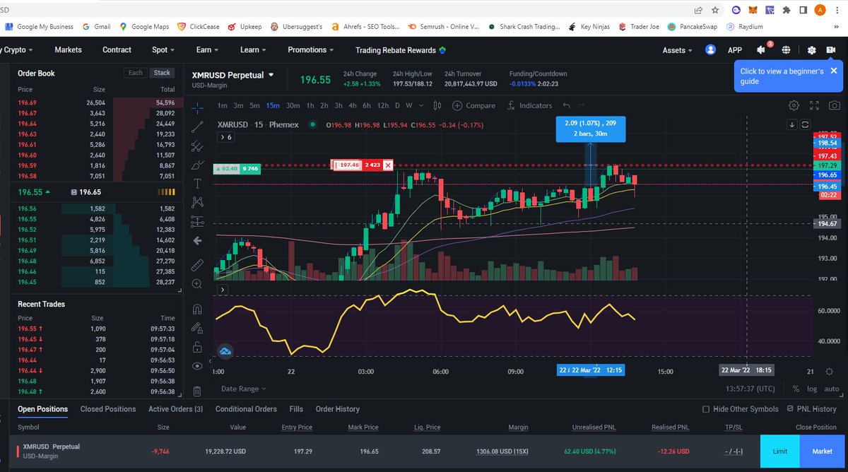Screen dimensions: 848x472
Task: Open the announcements megaphone icon
Action: click(761, 50)
